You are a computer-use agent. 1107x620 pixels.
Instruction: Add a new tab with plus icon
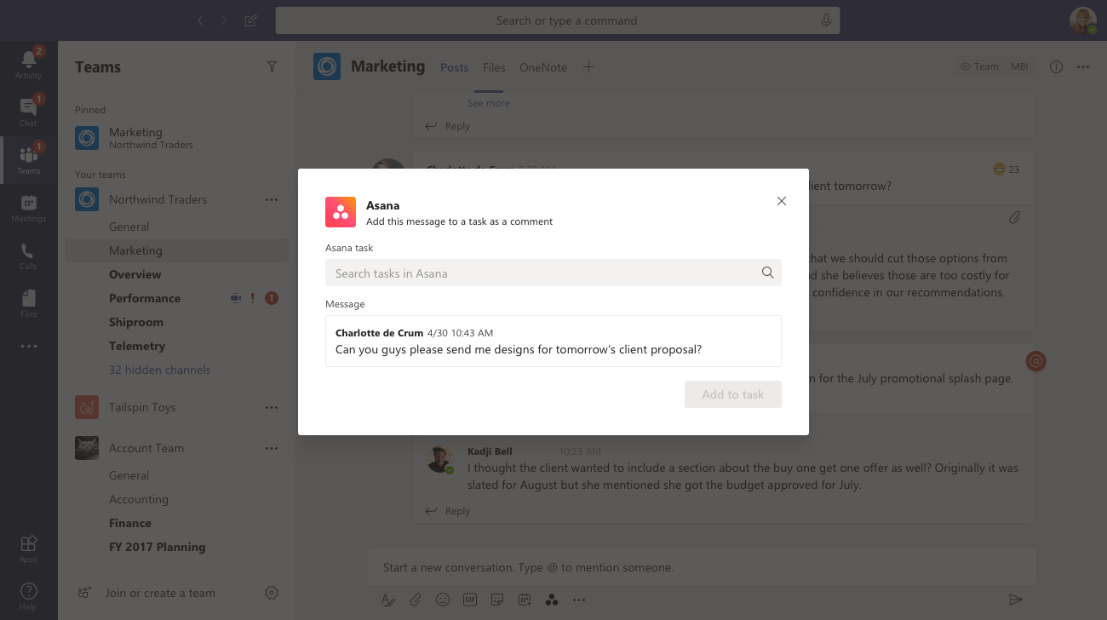coord(588,67)
